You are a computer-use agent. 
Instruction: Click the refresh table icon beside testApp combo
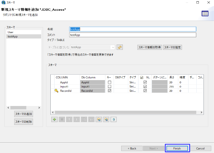[120, 47]
